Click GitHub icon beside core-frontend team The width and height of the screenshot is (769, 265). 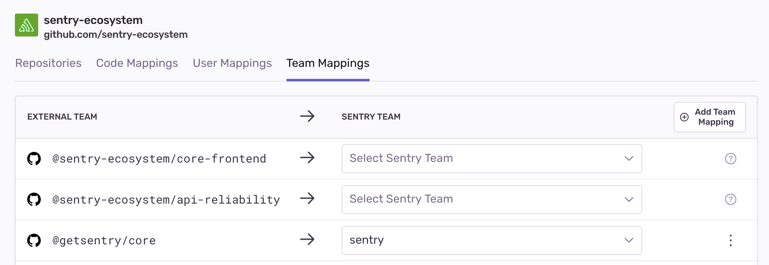click(x=34, y=159)
